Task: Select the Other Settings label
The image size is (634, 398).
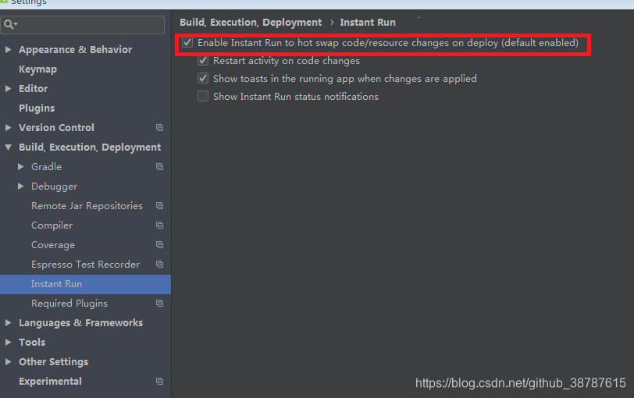Action: [x=53, y=361]
